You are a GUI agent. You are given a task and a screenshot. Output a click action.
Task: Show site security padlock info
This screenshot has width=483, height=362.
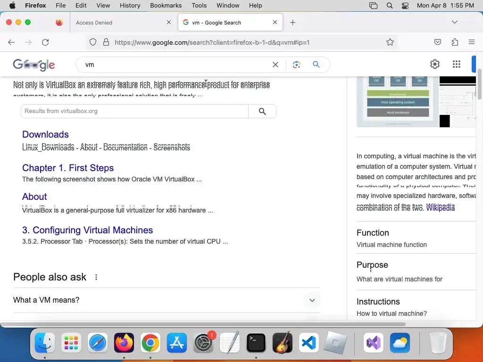[106, 42]
